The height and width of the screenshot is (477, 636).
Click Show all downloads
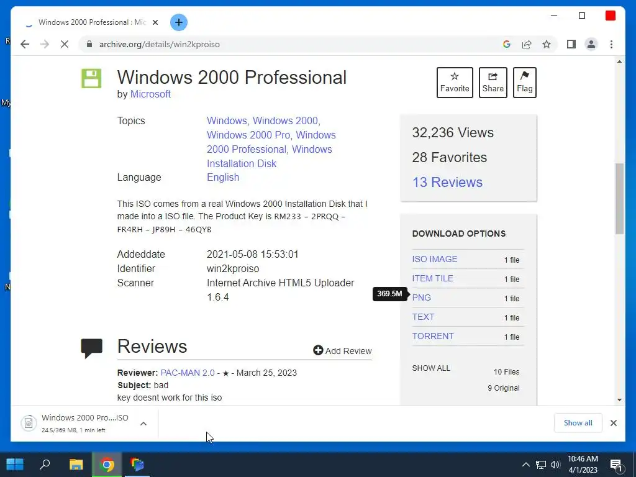click(x=578, y=423)
